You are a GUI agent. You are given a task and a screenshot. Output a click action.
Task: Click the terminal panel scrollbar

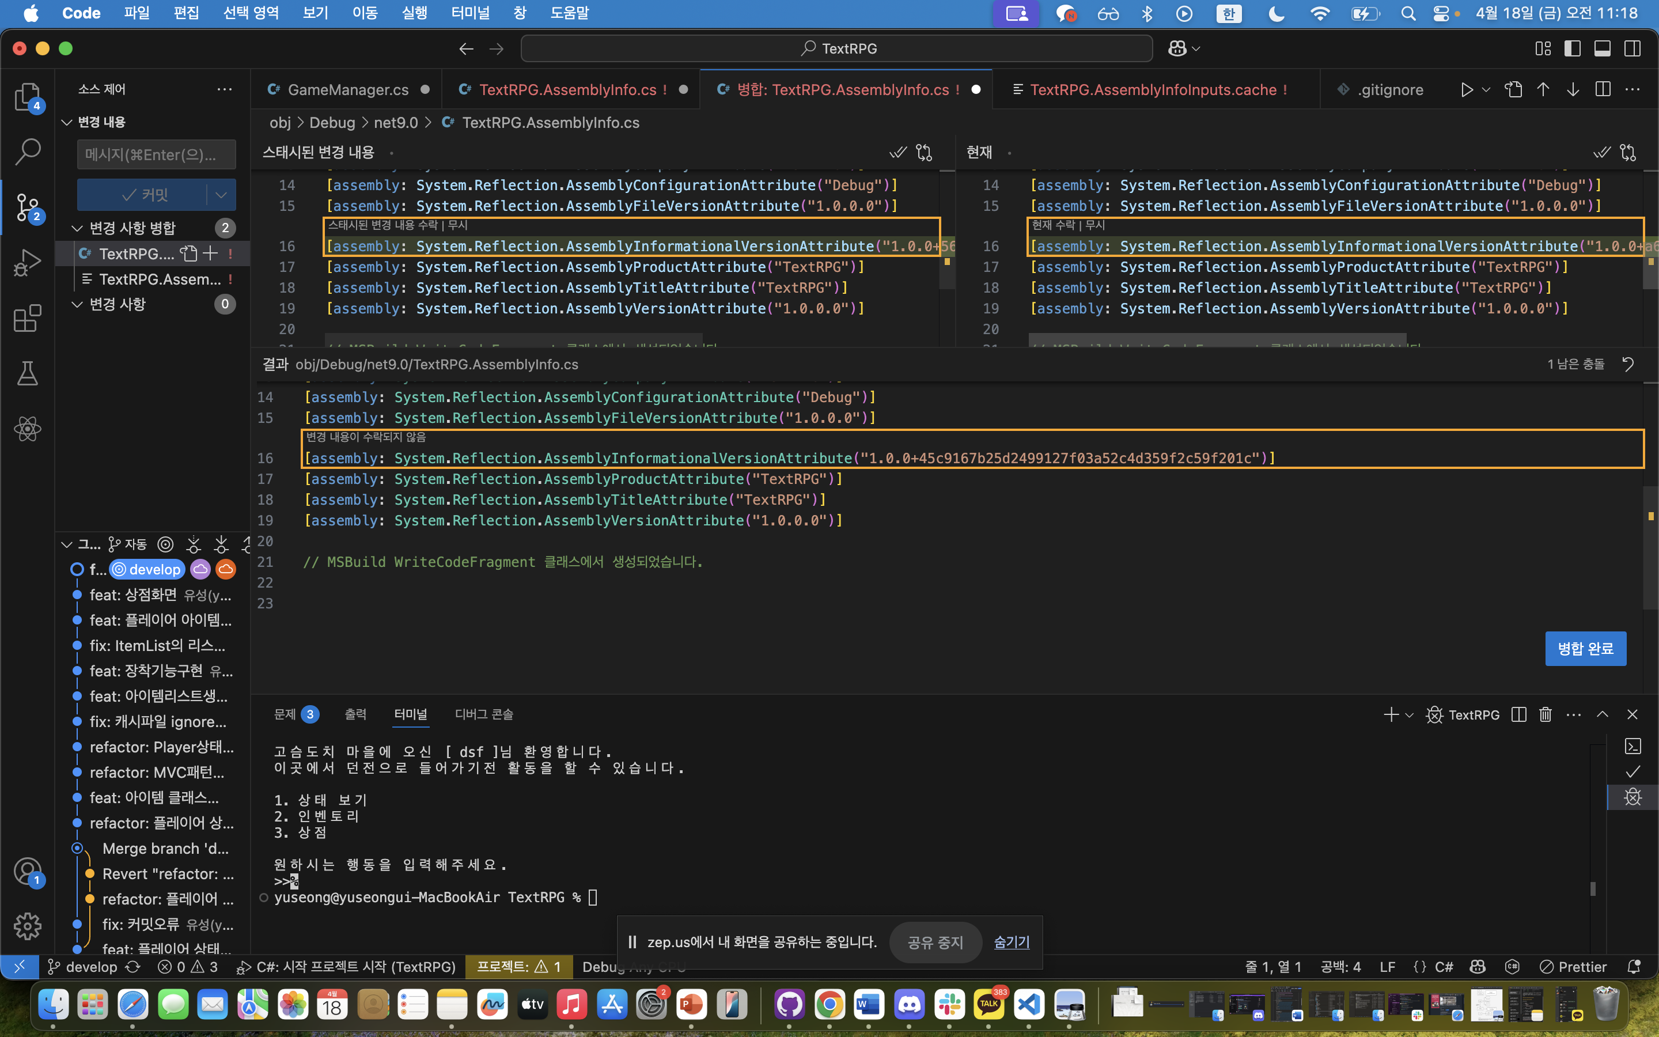(x=1593, y=888)
